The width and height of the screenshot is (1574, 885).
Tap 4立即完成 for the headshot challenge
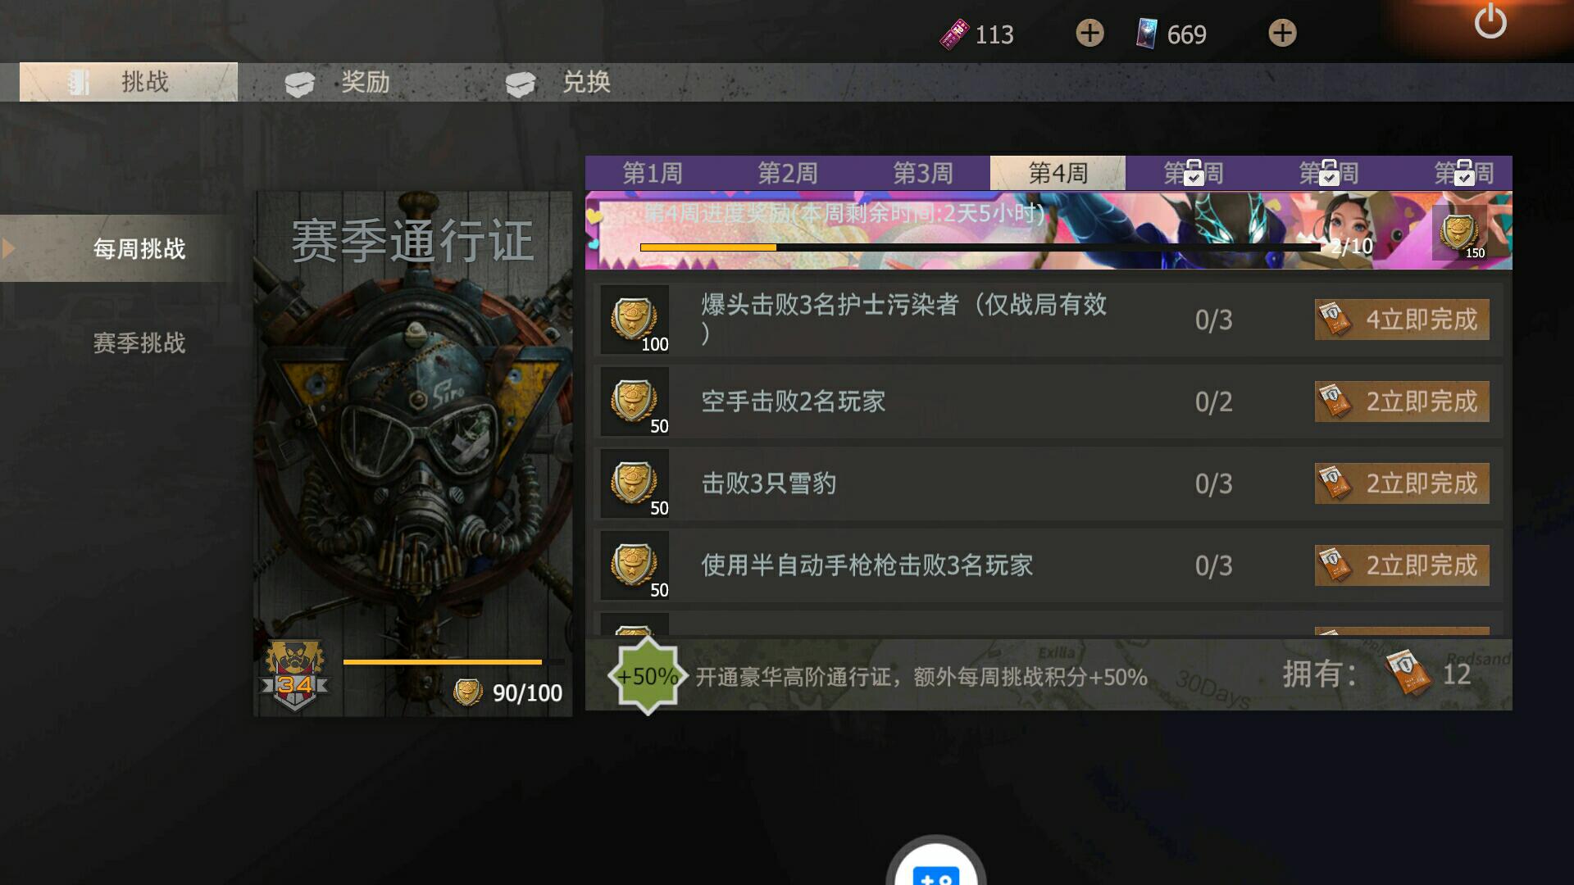pos(1402,320)
